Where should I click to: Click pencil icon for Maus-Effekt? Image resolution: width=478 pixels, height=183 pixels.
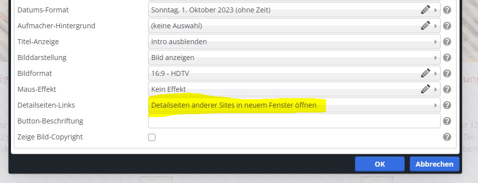coord(426,89)
